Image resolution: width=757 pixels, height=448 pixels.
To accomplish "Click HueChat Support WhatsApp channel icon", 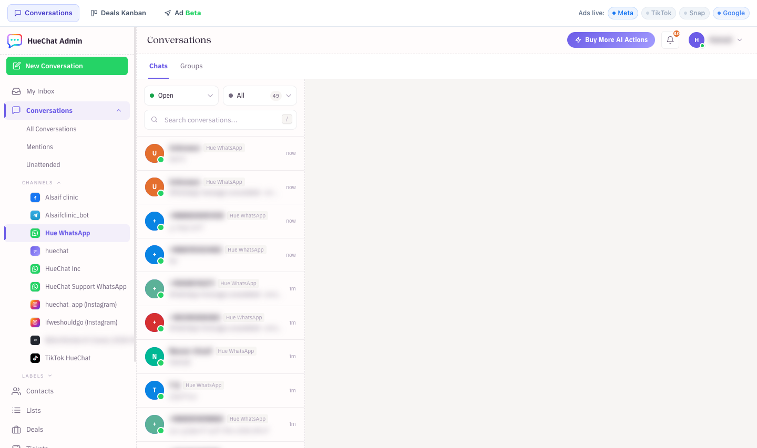I will (35, 287).
